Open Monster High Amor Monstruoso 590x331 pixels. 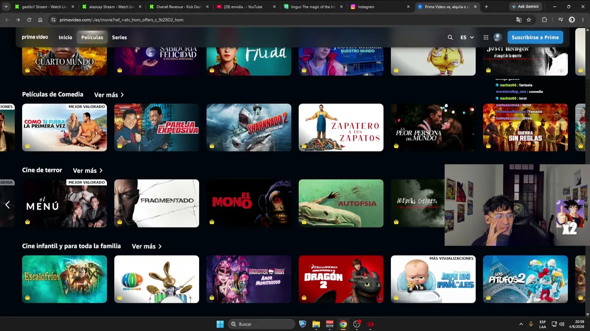click(x=249, y=279)
